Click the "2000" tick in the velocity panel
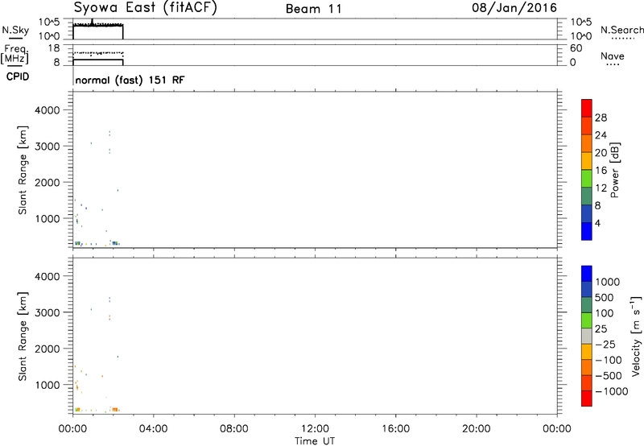Screen dimensions: 644x446 (47, 349)
